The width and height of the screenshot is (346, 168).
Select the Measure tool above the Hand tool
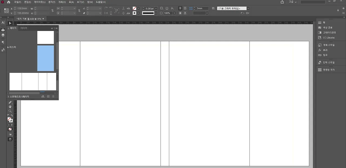pos(10,102)
